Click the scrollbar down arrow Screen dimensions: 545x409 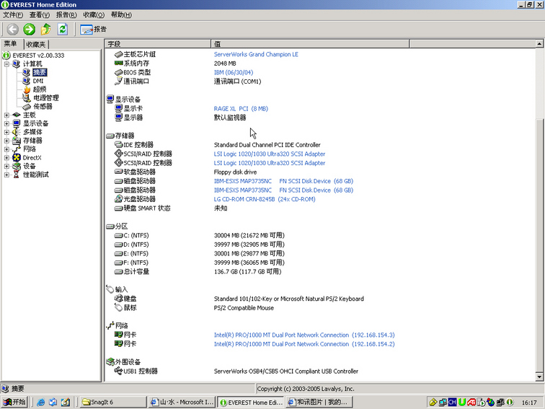(x=539, y=377)
